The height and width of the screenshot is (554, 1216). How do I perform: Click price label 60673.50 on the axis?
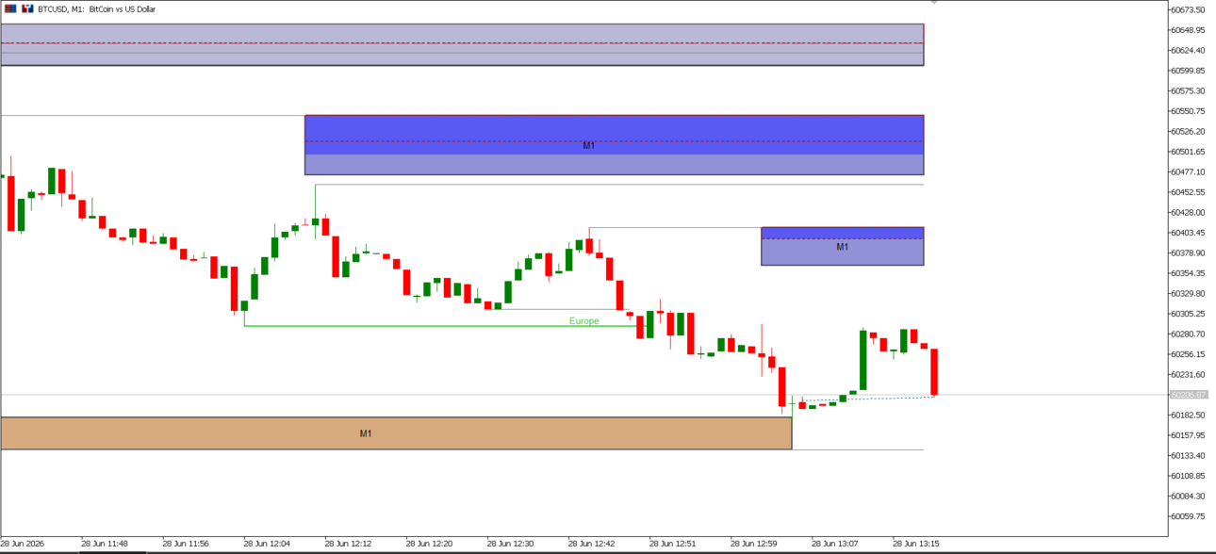click(1188, 9)
